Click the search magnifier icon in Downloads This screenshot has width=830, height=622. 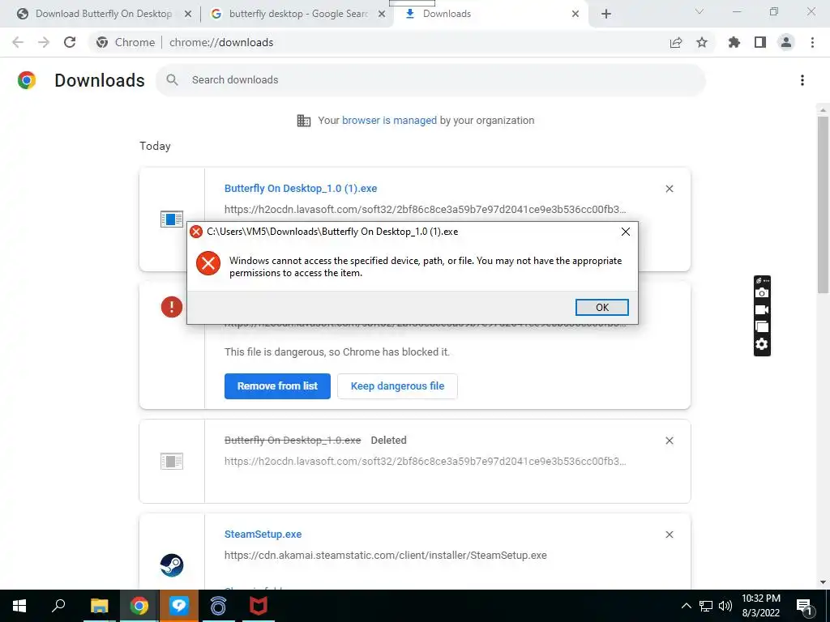[172, 80]
